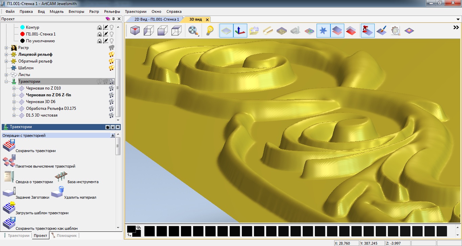Click the Удалить материал label
Image resolution: width=462 pixels, height=246 pixels.
pos(80,197)
